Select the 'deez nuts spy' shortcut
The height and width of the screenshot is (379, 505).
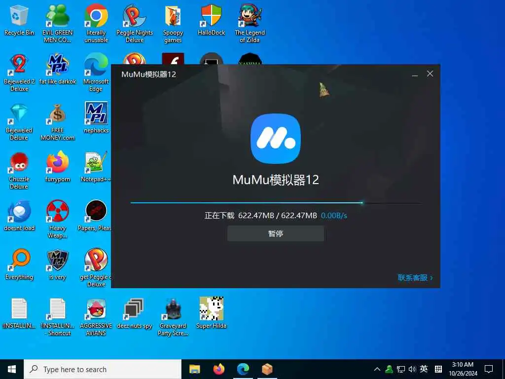[x=134, y=313]
